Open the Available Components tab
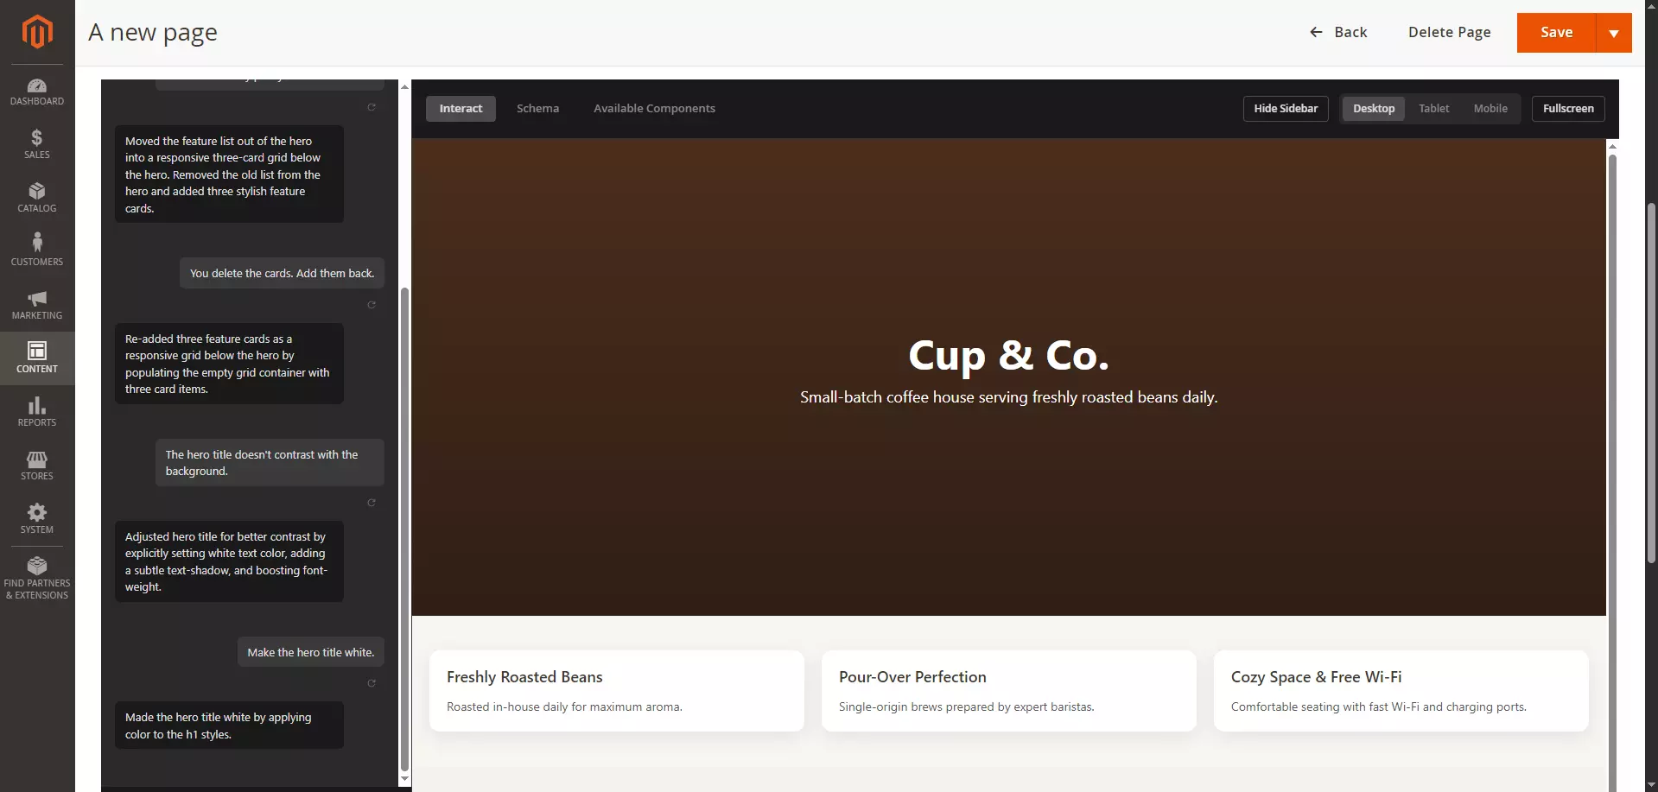Viewport: 1658px width, 792px height. pyautogui.click(x=654, y=108)
